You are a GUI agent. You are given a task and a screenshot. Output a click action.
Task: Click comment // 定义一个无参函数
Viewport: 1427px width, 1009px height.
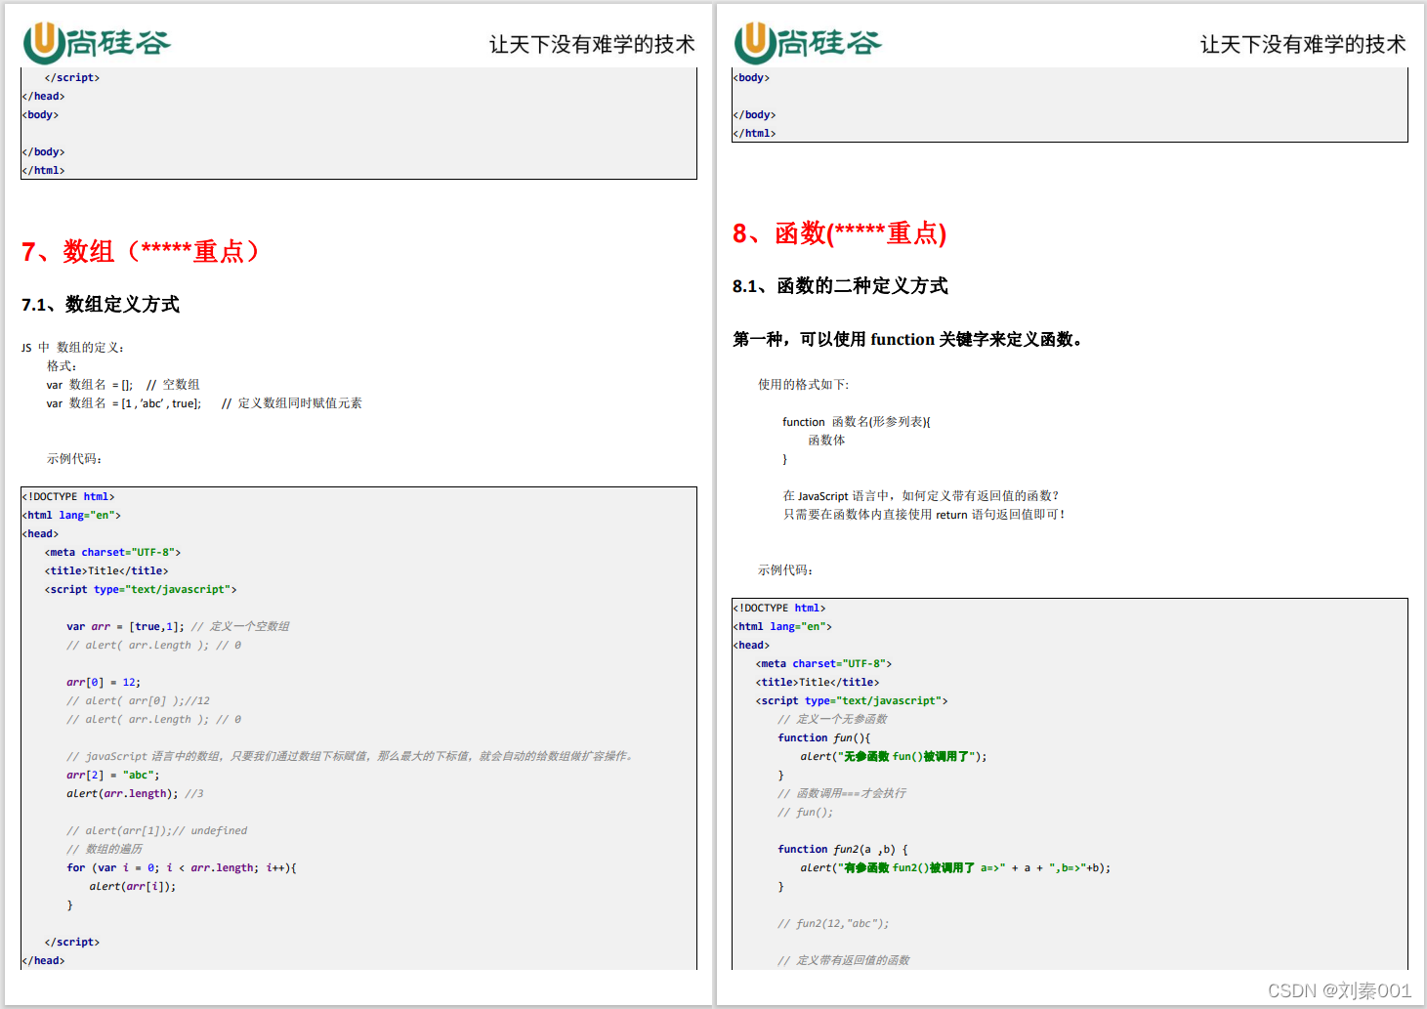click(833, 720)
